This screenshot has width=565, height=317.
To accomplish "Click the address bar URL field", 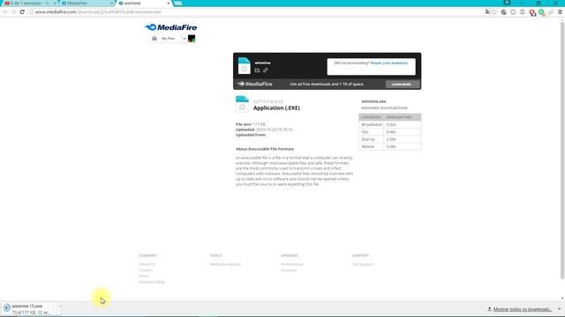I will (256, 11).
